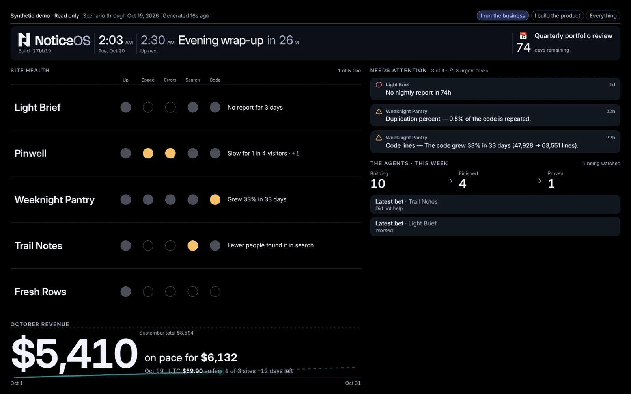
Task: Click the Building count 10
Action: point(378,184)
